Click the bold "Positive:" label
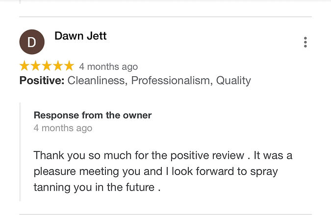 [42, 80]
